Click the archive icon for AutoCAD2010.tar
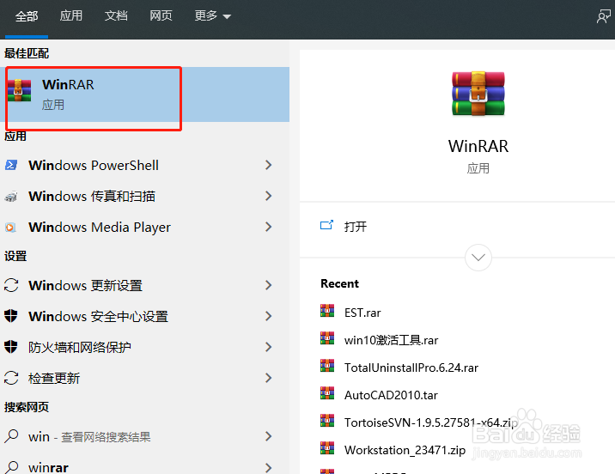This screenshot has width=615, height=474. 327,393
